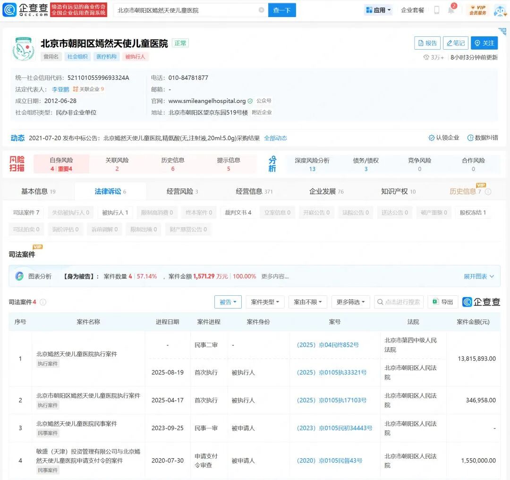Export case list via 导出 button
The width and height of the screenshot is (510, 480).
click(442, 302)
